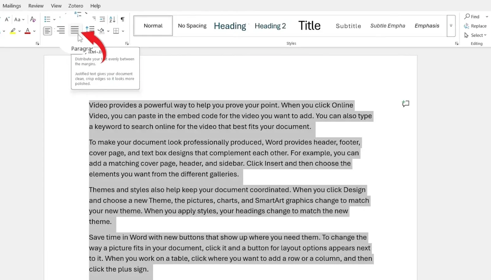Open the borders dropdown arrow
Viewport: 491px width, 280px height.
(x=123, y=31)
